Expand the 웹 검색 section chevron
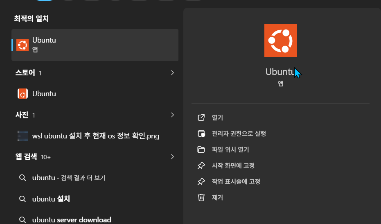 click(x=172, y=156)
